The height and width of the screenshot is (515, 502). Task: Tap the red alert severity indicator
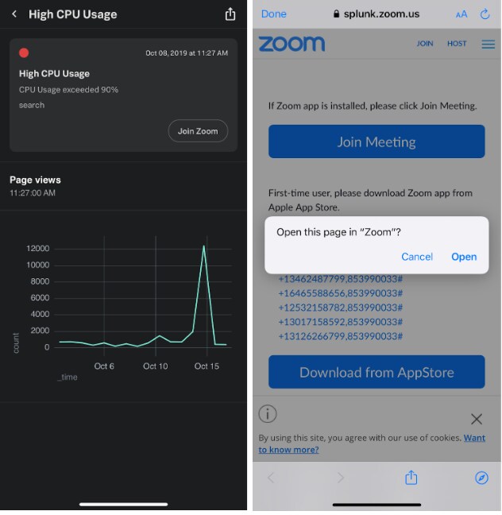(24, 53)
